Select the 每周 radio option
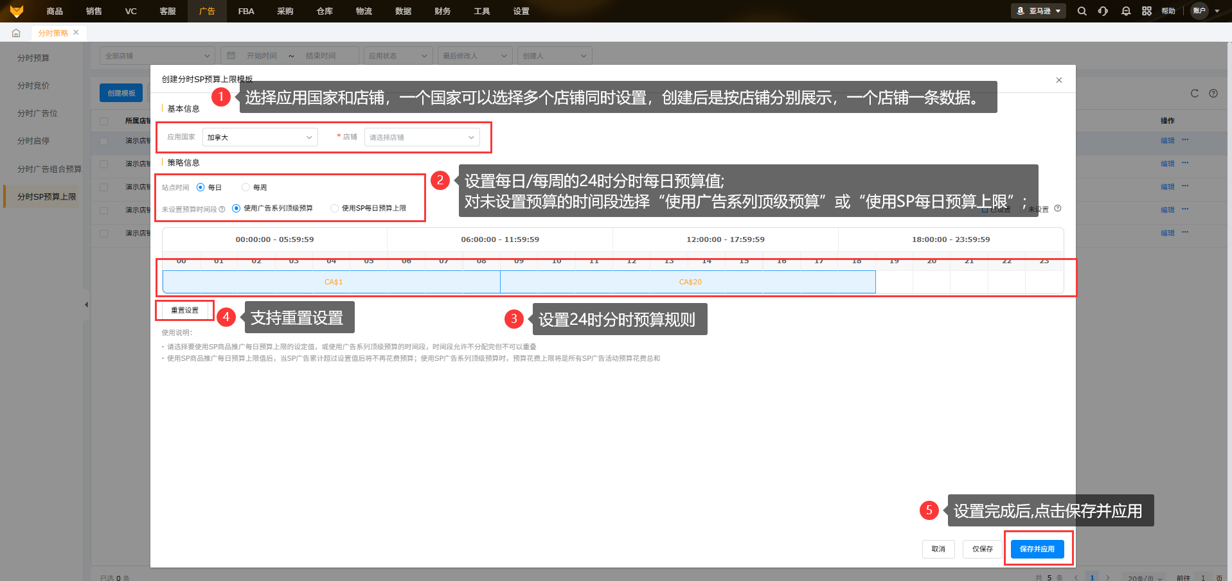The image size is (1232, 581). pos(246,187)
